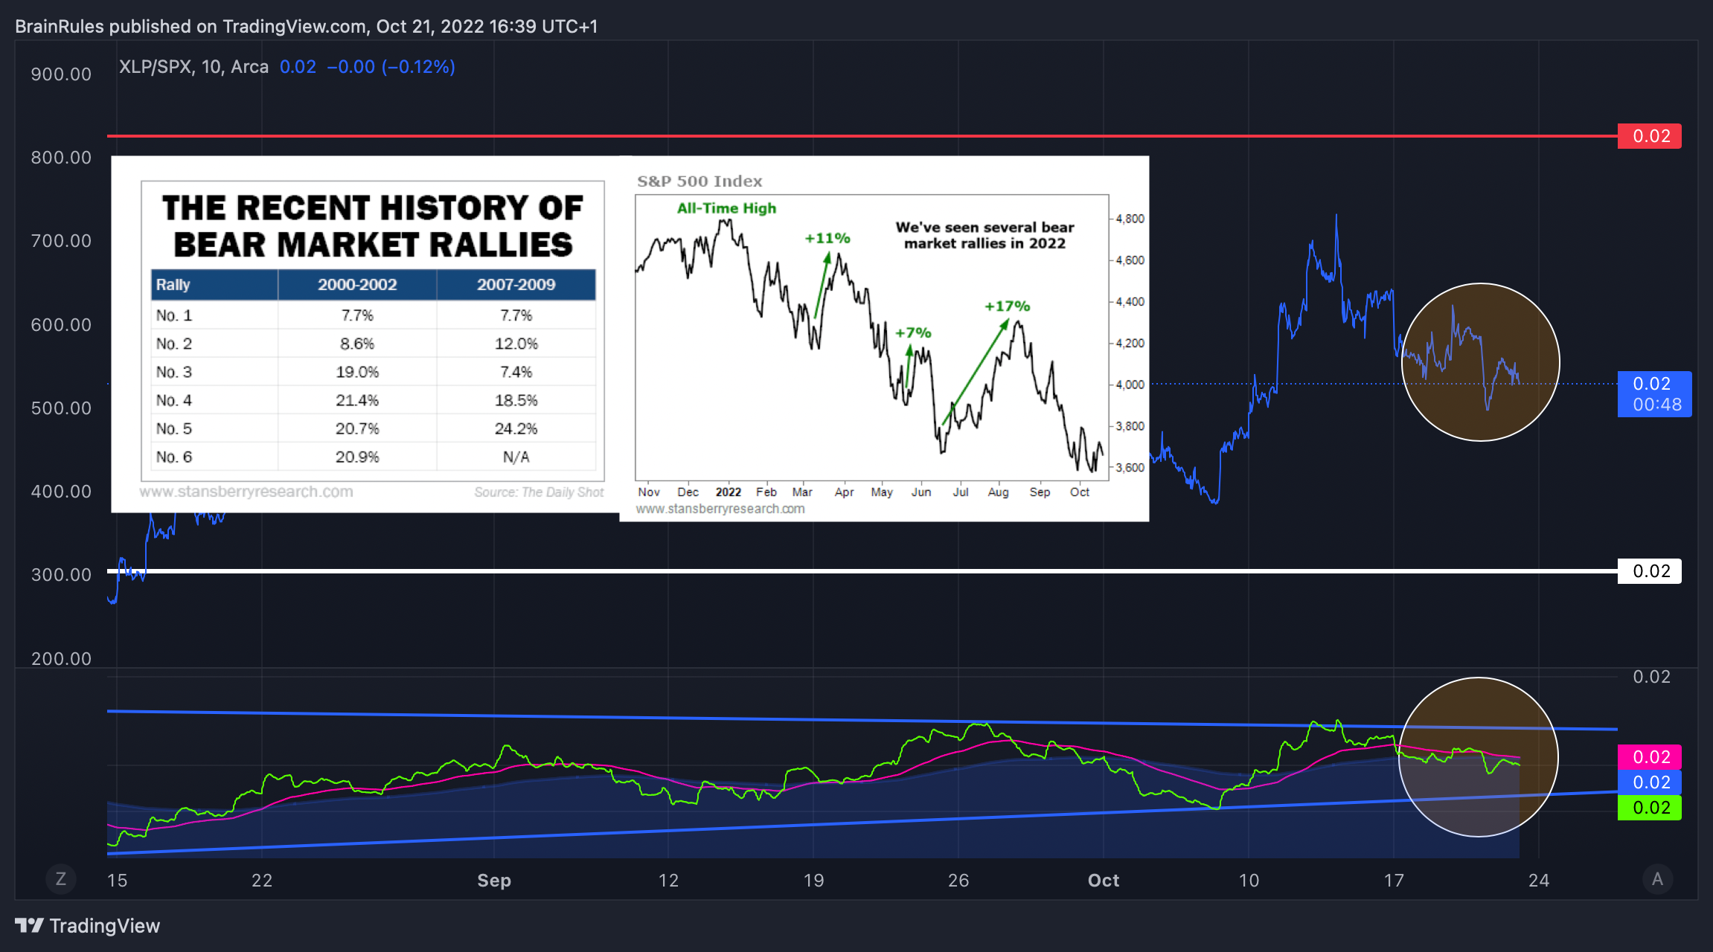Click the XLP/SPX symbol title
Viewport: 1713px width, 952px height.
click(x=193, y=67)
